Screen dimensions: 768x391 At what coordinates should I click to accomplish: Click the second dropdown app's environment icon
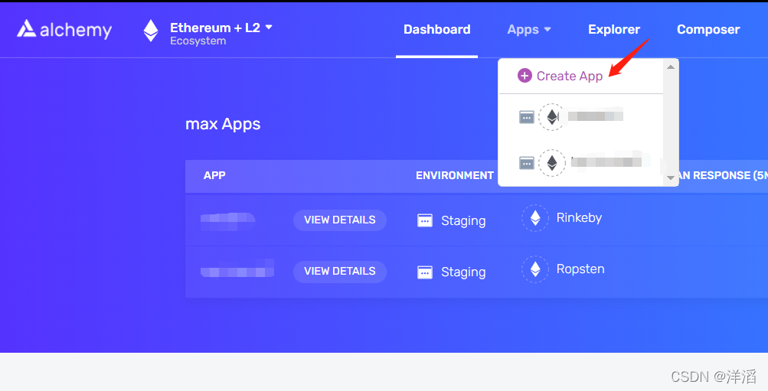click(527, 162)
